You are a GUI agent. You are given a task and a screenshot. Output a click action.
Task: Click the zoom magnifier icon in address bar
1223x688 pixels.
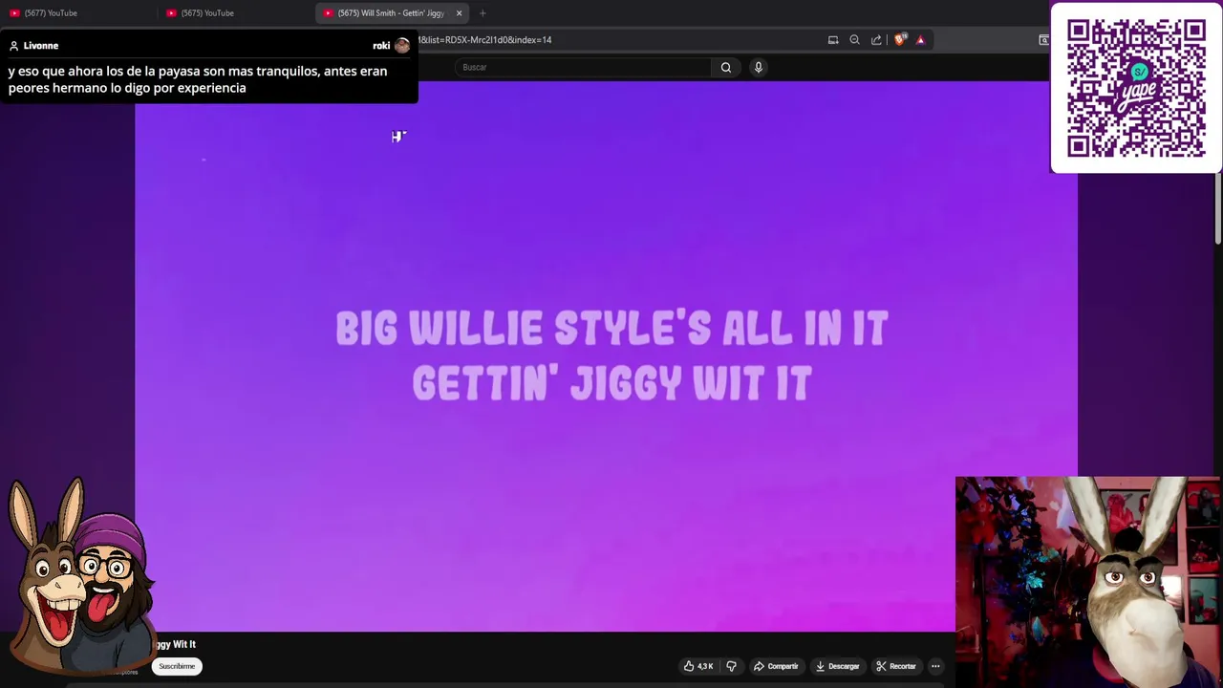click(x=854, y=40)
